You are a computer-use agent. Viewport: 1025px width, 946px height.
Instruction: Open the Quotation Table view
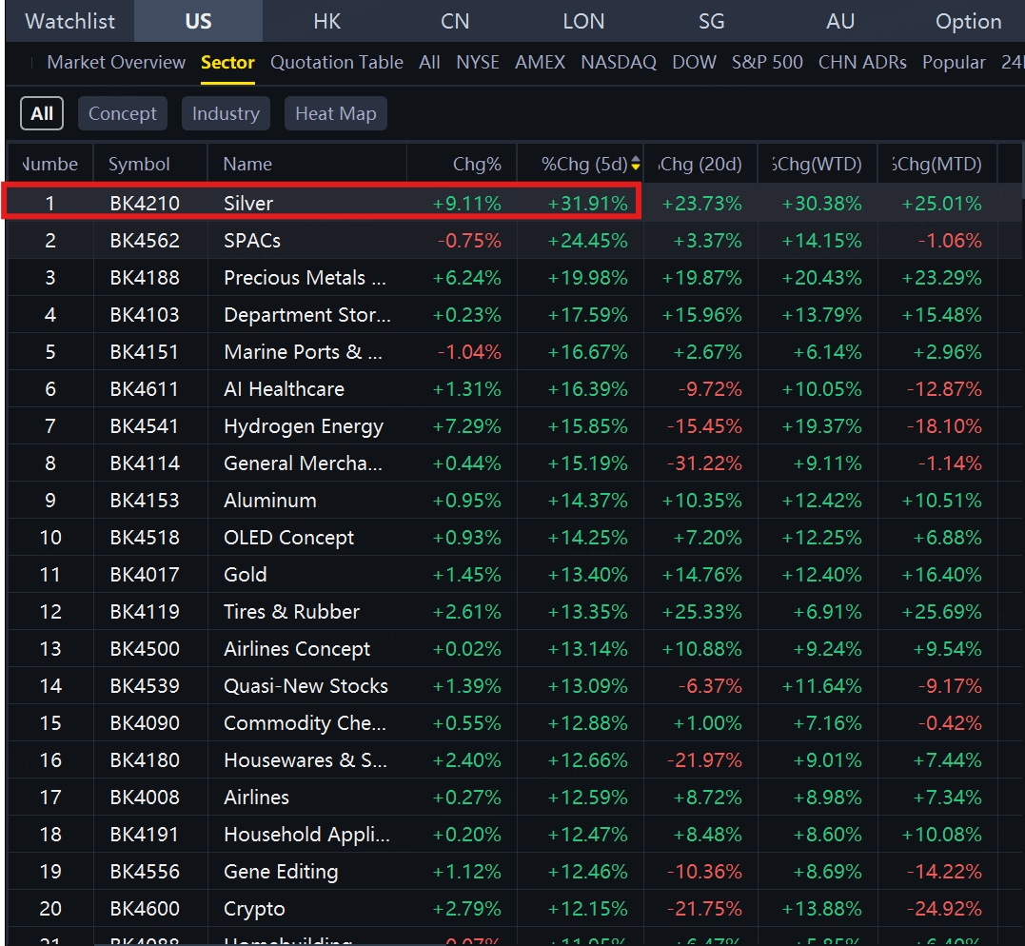(x=337, y=62)
